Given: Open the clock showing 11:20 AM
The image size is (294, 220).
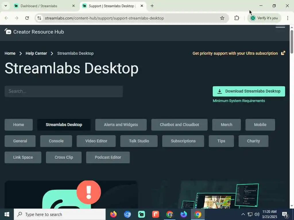Looking at the screenshot, I should 269,214.
